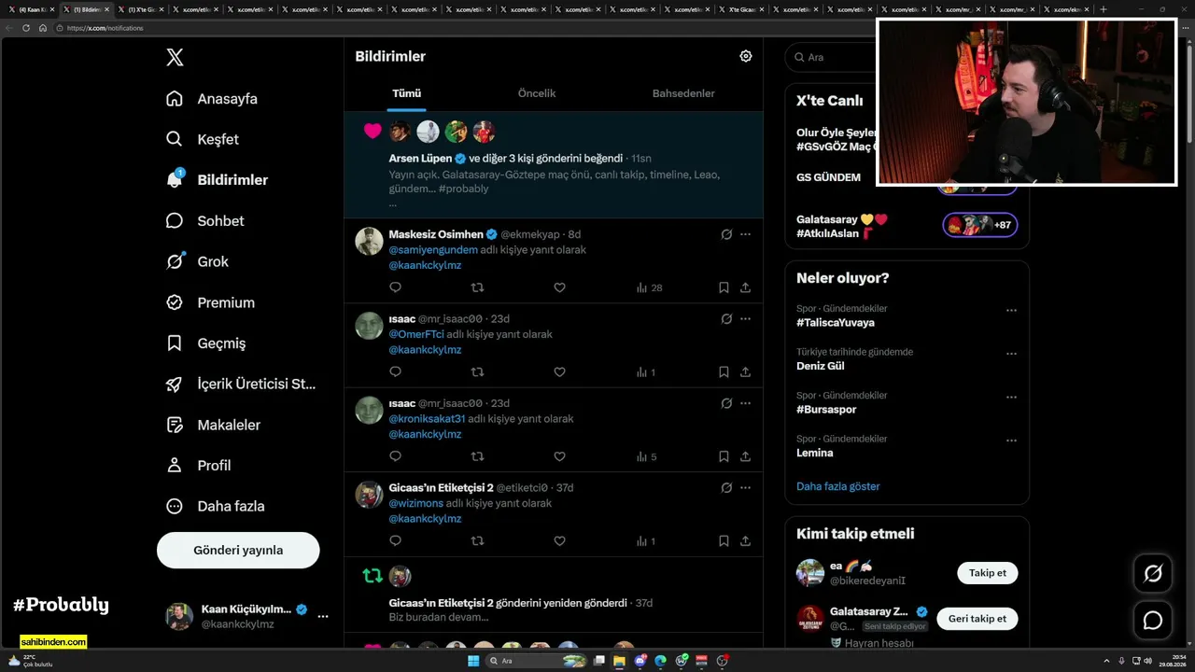Share Maskesiz Osimhen's post
This screenshot has height=672, width=1195.
pos(745,287)
